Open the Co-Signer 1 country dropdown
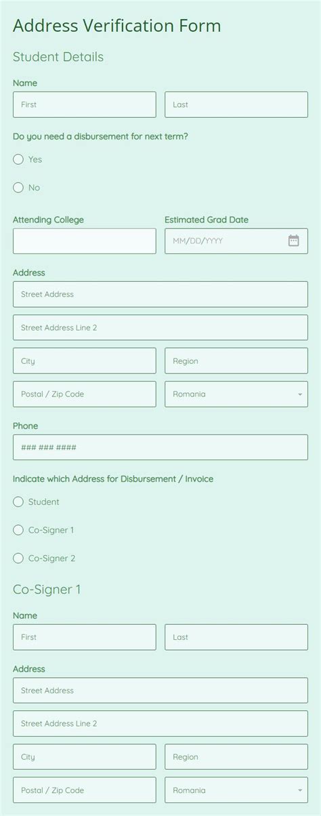 point(236,790)
